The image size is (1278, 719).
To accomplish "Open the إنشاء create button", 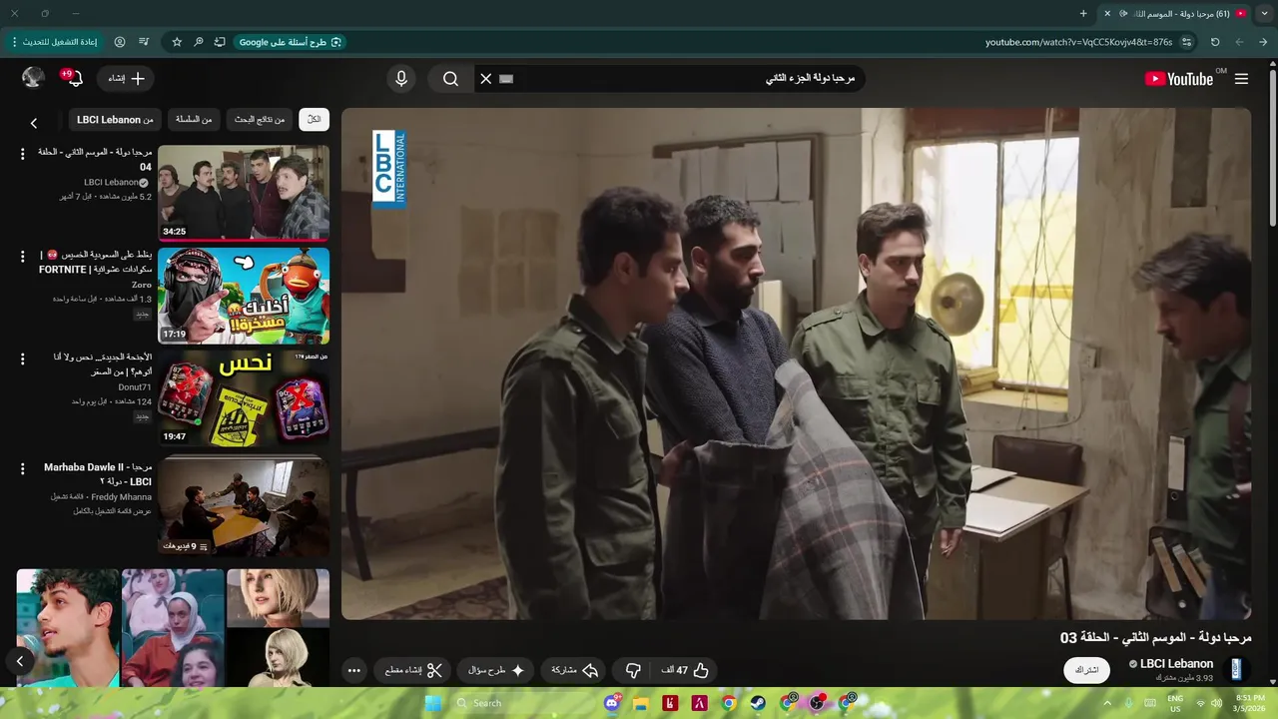I will tap(125, 78).
